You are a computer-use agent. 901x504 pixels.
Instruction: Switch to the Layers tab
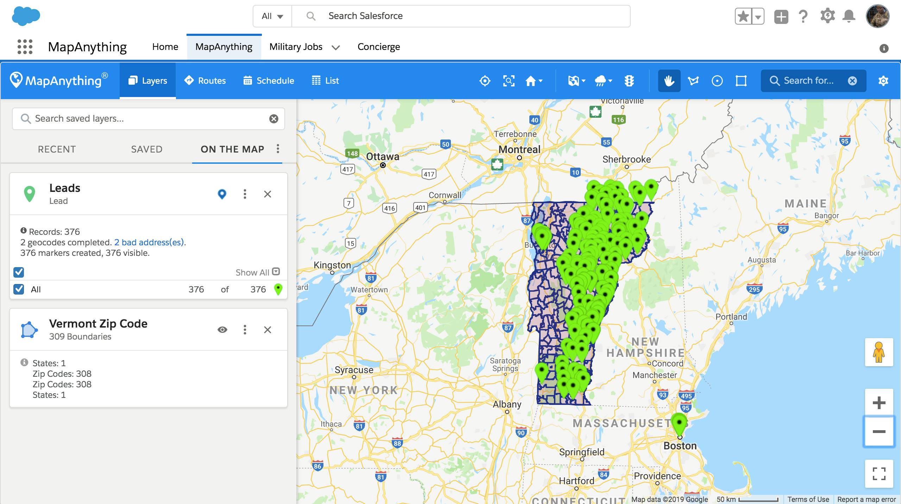pyautogui.click(x=147, y=80)
